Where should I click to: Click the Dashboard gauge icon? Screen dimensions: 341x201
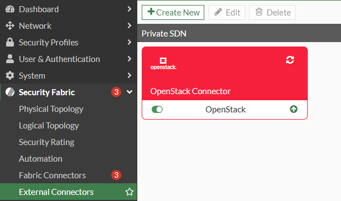point(10,9)
